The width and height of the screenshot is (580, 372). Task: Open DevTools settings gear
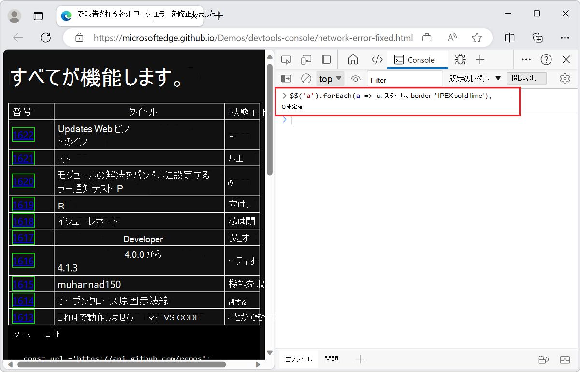(x=565, y=78)
